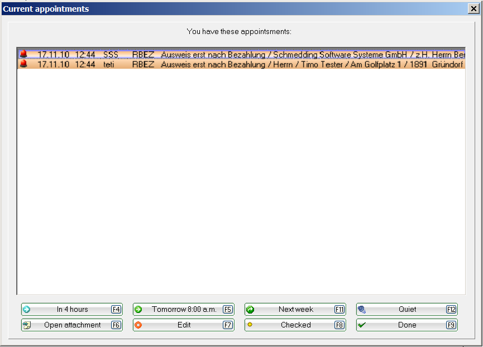The width and height of the screenshot is (483, 347).
Task: Click green arrow icon beside Tomorrow 8:00 a.m.
Action: (x=138, y=310)
